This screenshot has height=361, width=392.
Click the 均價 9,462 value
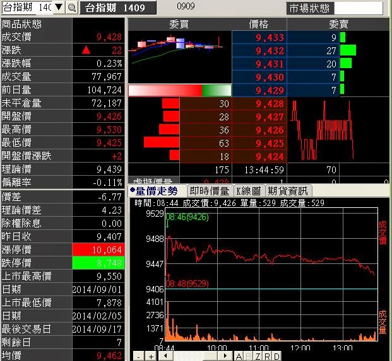point(109,355)
